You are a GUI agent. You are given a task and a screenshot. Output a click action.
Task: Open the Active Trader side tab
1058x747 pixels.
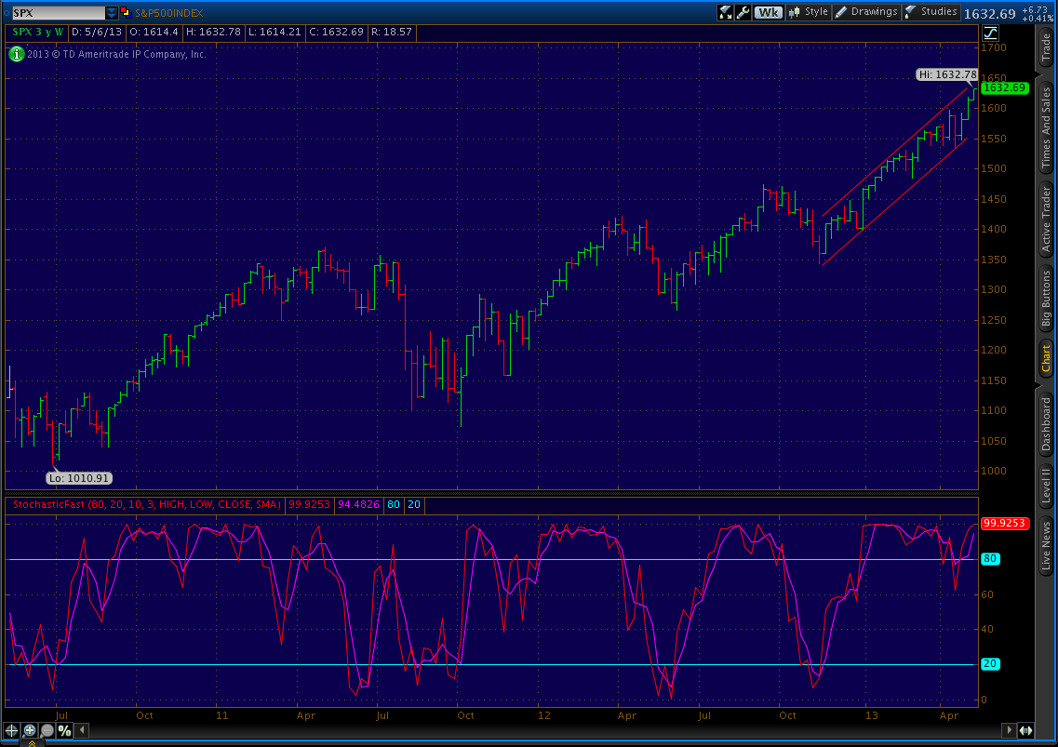(x=1046, y=220)
